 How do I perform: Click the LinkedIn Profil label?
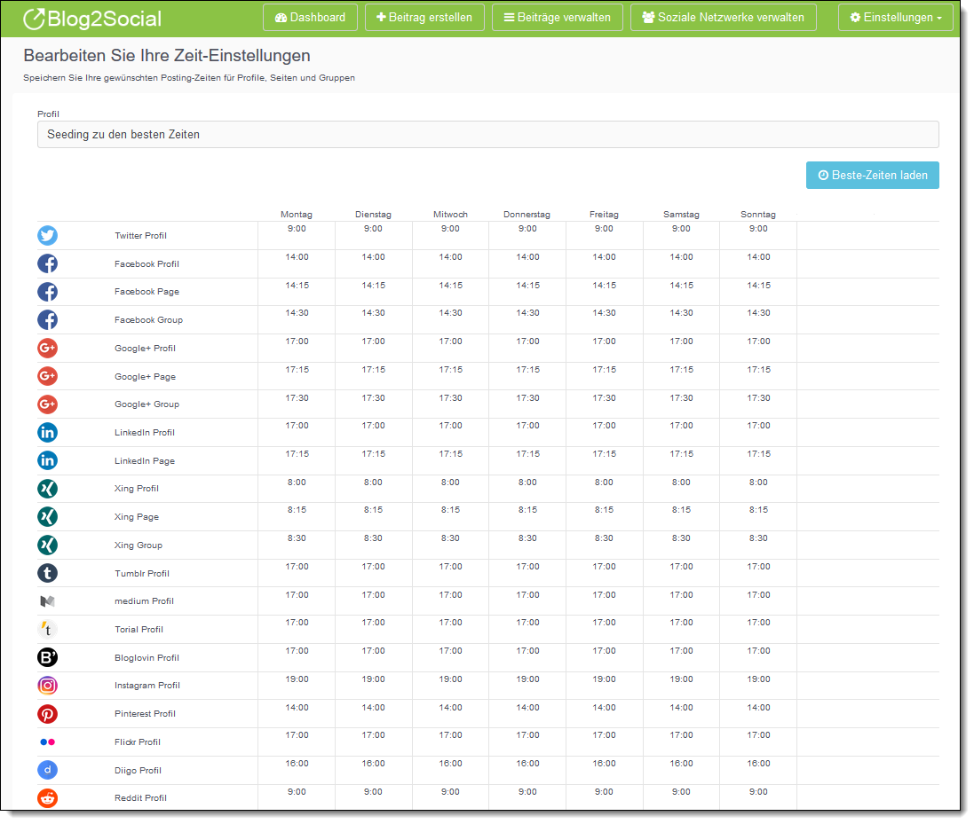(144, 433)
